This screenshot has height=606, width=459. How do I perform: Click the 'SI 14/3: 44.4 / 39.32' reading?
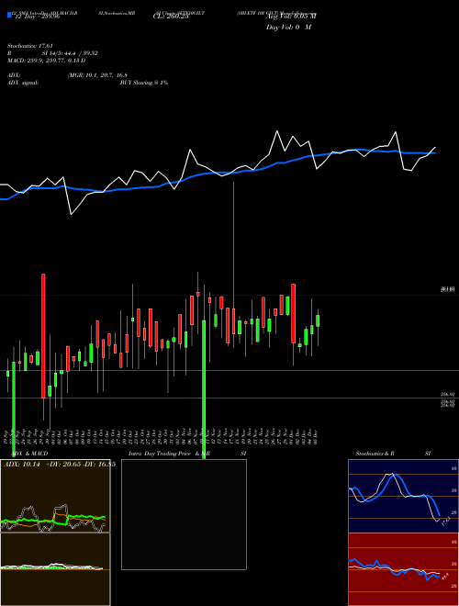point(70,53)
